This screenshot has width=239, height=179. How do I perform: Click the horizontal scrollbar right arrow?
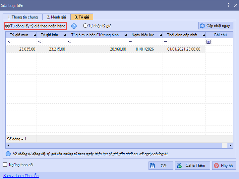tap(231, 145)
